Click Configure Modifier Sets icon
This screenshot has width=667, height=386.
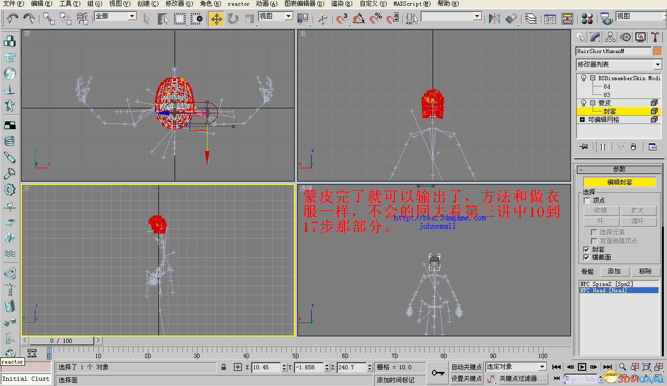pyautogui.click(x=652, y=147)
